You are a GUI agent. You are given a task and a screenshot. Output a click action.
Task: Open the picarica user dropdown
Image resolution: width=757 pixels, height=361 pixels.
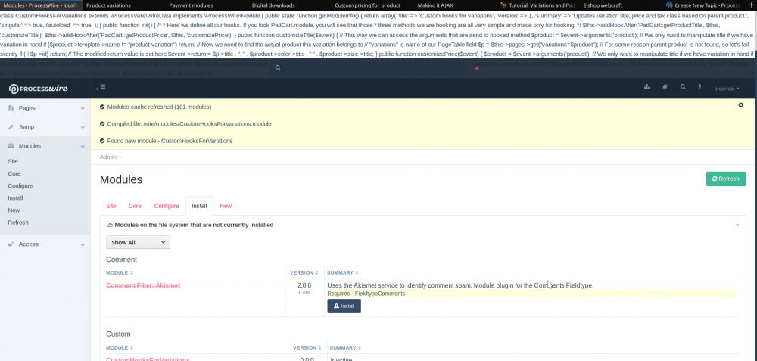727,89
